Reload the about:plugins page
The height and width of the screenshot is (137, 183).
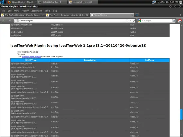[134, 21]
